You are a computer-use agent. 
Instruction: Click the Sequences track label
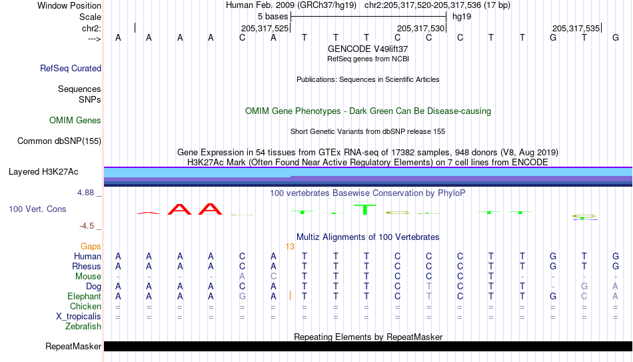point(79,89)
